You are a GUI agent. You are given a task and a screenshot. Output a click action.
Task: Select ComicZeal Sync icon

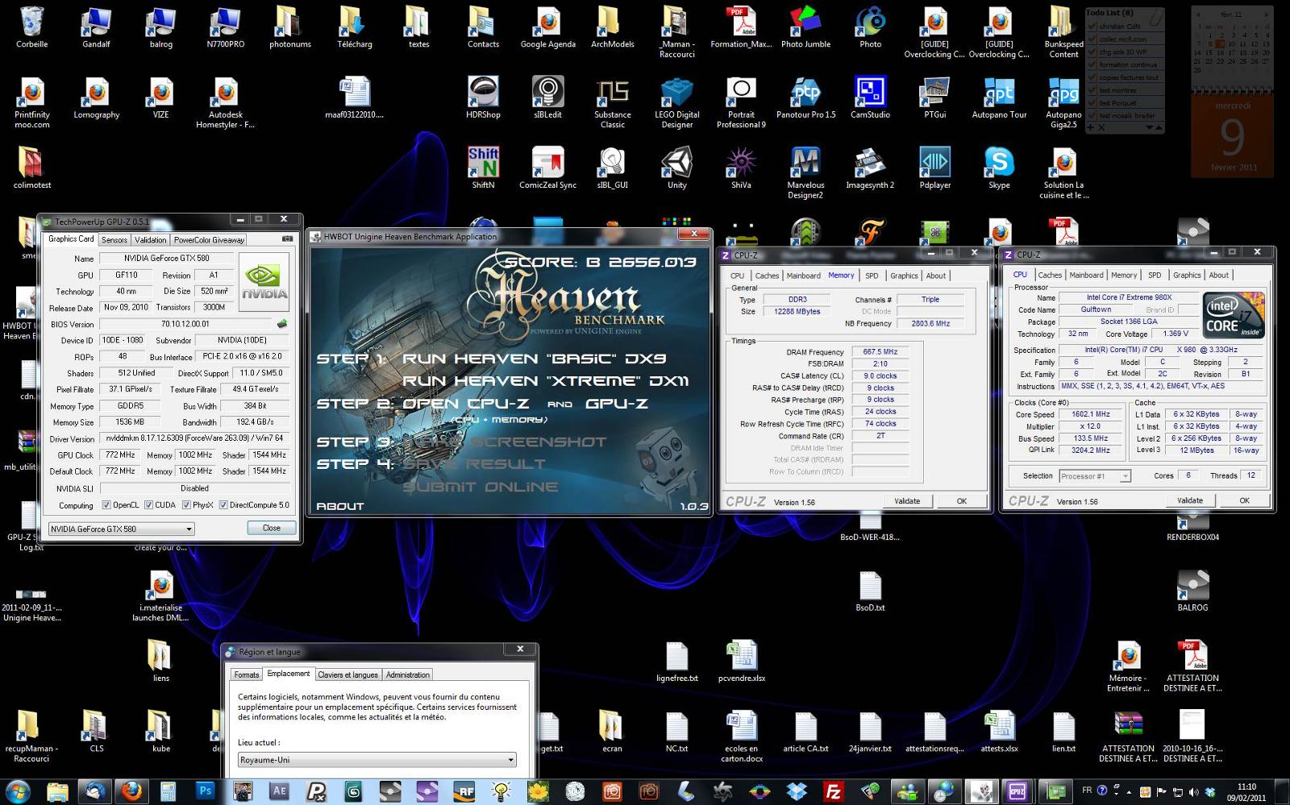point(547,168)
